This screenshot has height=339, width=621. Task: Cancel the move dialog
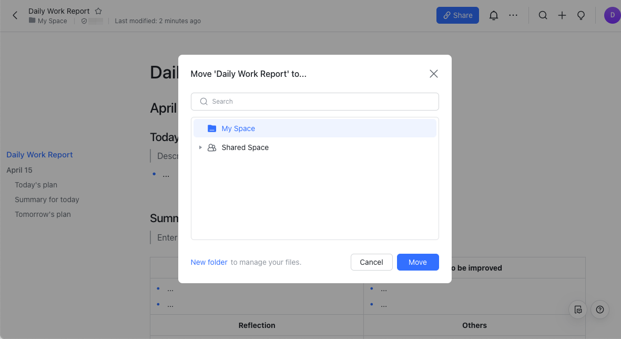click(x=371, y=262)
